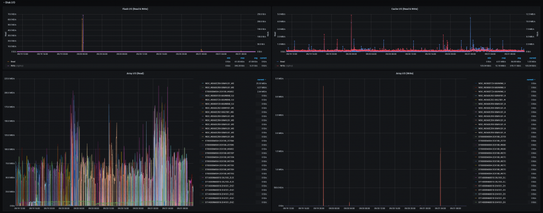This screenshot has width=543, height=213.
Task: Collapse the Disk I/O dashboard row
Action: 9,2
